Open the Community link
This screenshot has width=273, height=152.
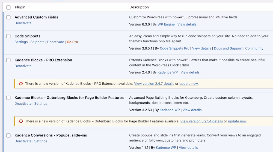(254, 48)
